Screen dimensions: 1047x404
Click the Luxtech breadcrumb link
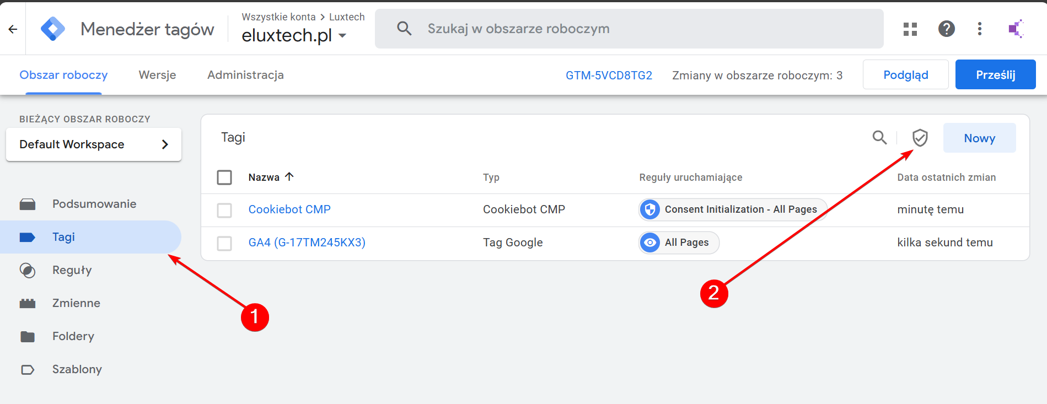(x=347, y=17)
